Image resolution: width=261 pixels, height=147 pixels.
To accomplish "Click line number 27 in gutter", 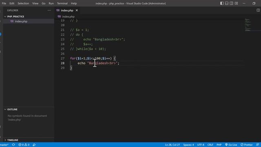I will [62, 58].
